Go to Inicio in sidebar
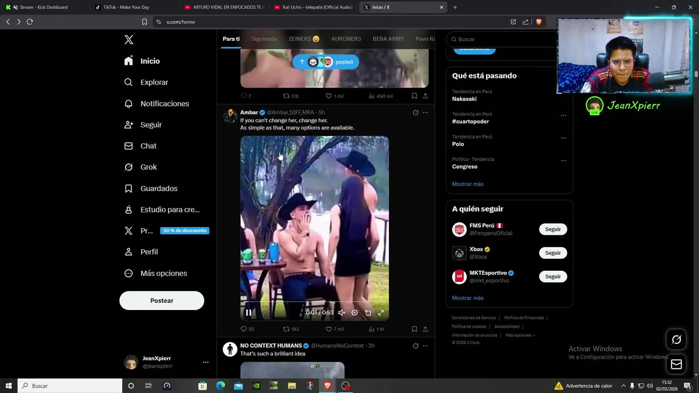The height and width of the screenshot is (393, 699). 142,61
